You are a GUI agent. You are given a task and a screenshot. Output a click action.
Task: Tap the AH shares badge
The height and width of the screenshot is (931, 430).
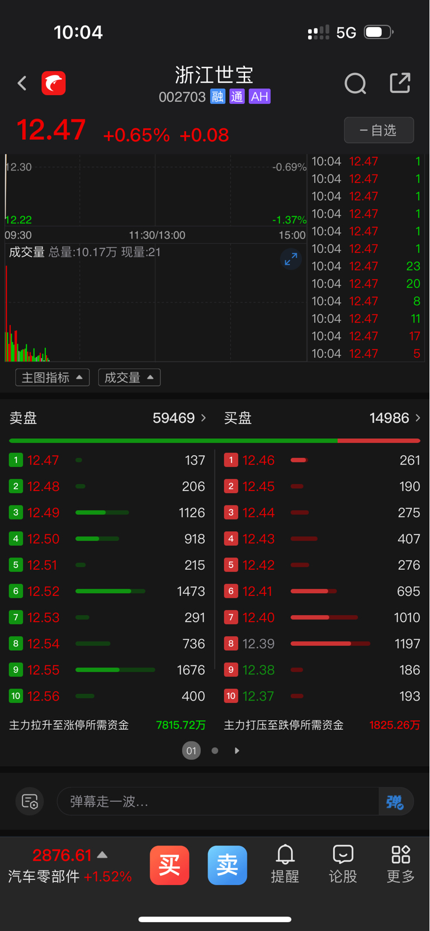coord(259,97)
